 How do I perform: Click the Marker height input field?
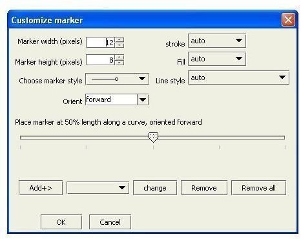click(x=100, y=60)
